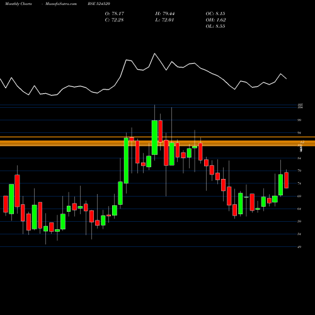Click the most recent red monthly candle
Viewport: 315px width, 315px height.
(286, 180)
